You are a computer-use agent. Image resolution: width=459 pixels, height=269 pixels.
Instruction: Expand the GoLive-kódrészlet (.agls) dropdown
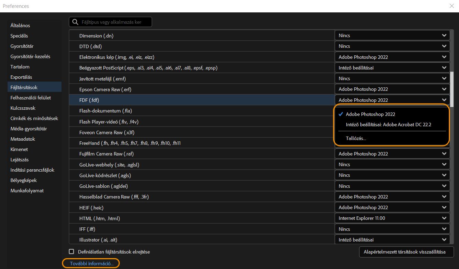tap(392, 175)
